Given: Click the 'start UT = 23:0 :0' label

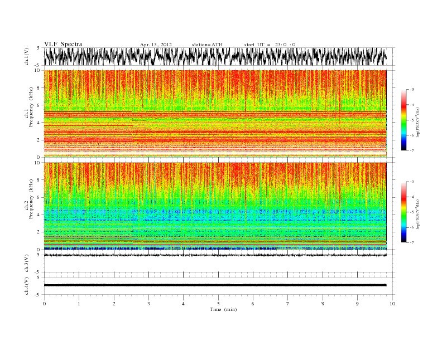Looking at the screenshot, I should [x=270, y=45].
